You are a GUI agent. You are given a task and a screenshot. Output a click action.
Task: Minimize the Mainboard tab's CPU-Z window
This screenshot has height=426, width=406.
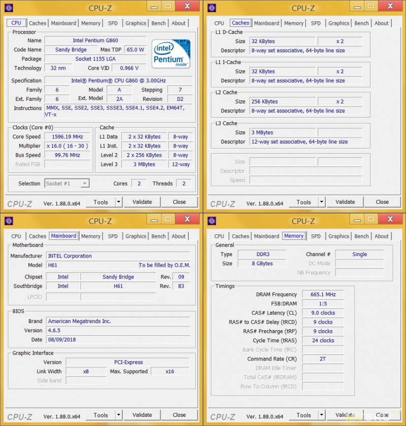(x=154, y=220)
